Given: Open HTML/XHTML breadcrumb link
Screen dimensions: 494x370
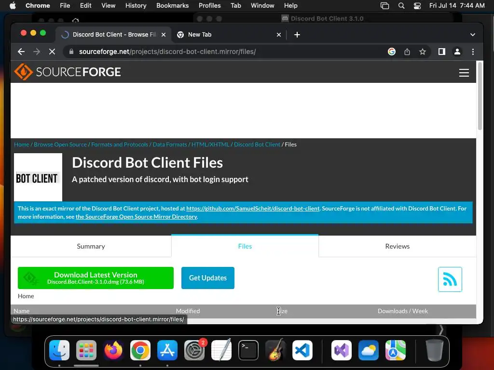Looking at the screenshot, I should 210,145.
